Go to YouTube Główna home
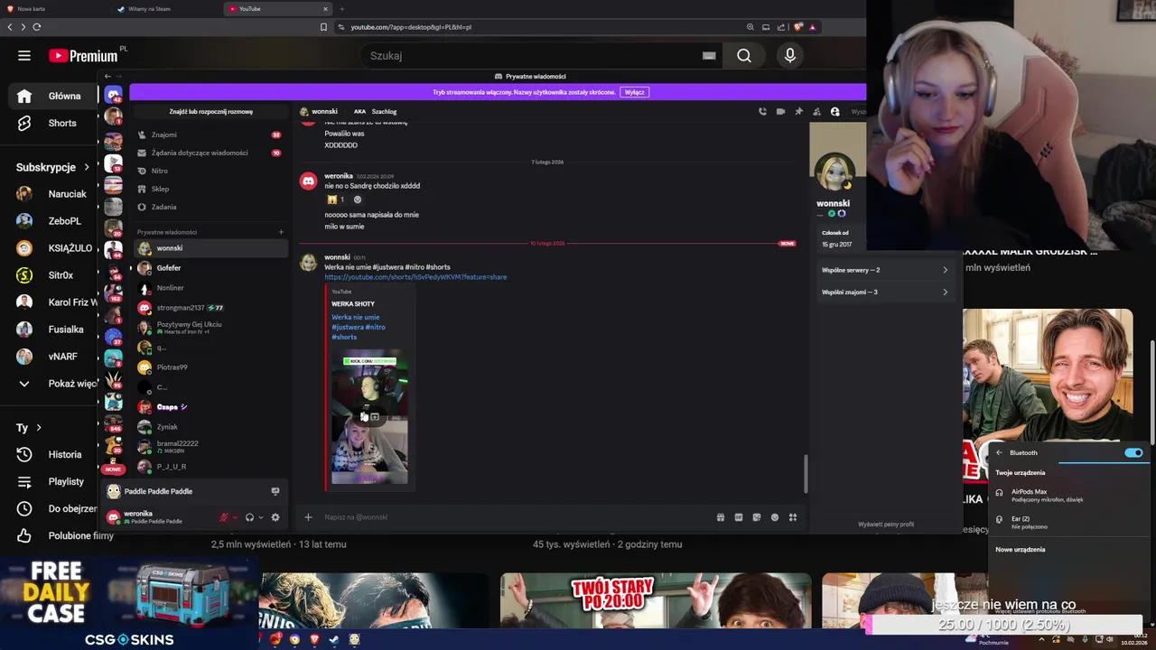 click(x=52, y=96)
